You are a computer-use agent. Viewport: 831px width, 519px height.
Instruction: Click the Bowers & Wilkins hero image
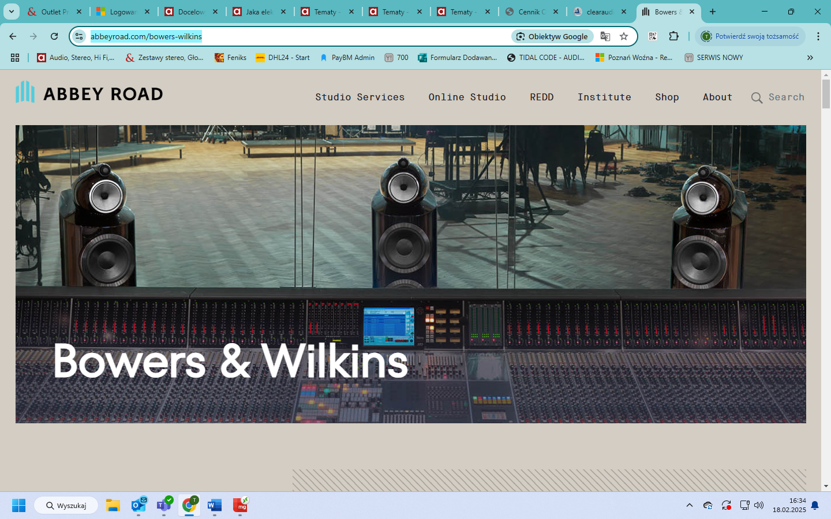(410, 274)
